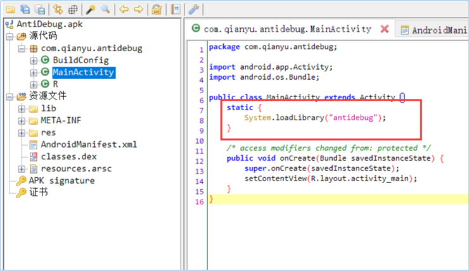Click the R class green icon
The height and width of the screenshot is (271, 469).
(45, 84)
